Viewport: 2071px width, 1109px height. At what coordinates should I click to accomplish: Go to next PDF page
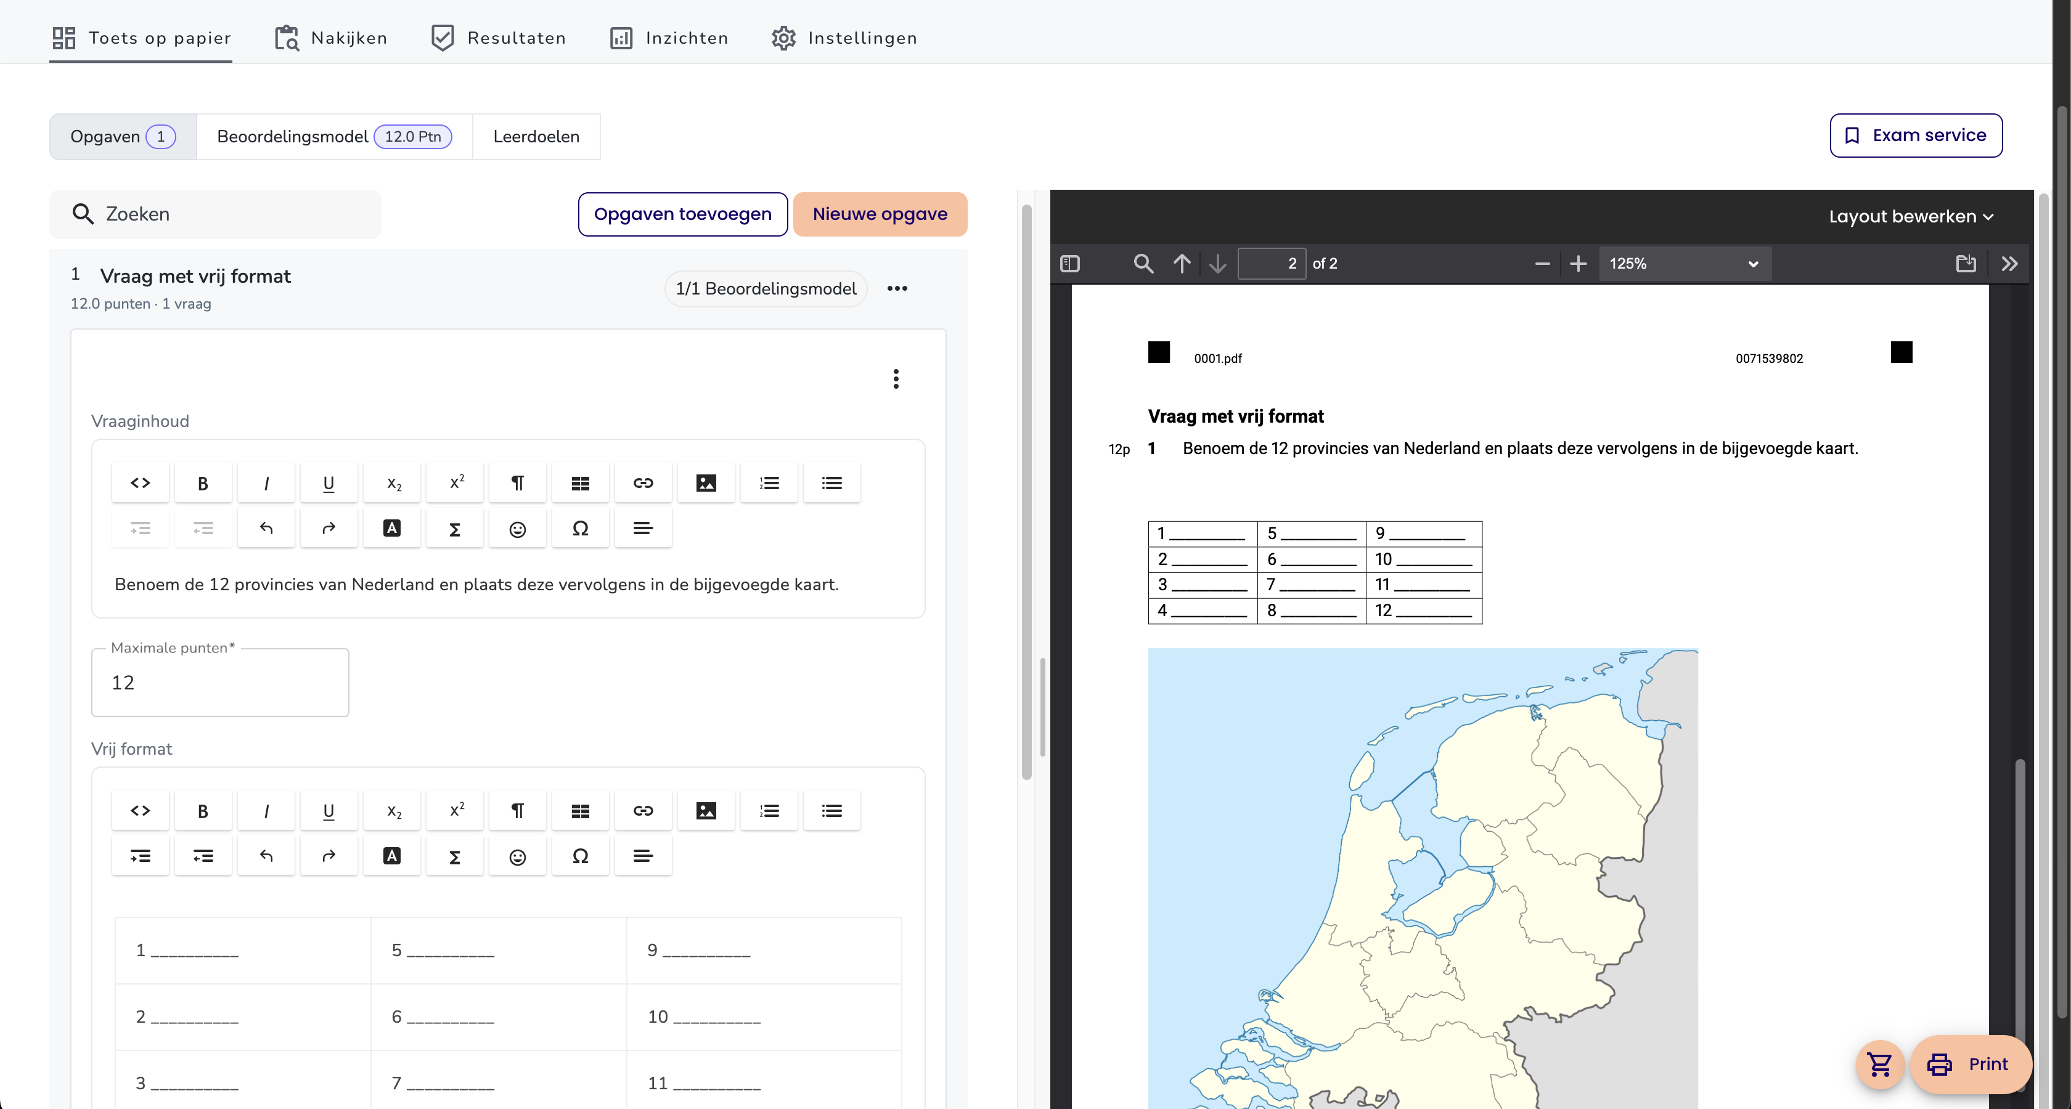pyautogui.click(x=1218, y=264)
